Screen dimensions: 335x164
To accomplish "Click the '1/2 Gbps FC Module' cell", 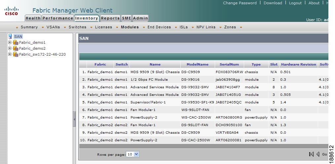I will [x=149, y=79].
